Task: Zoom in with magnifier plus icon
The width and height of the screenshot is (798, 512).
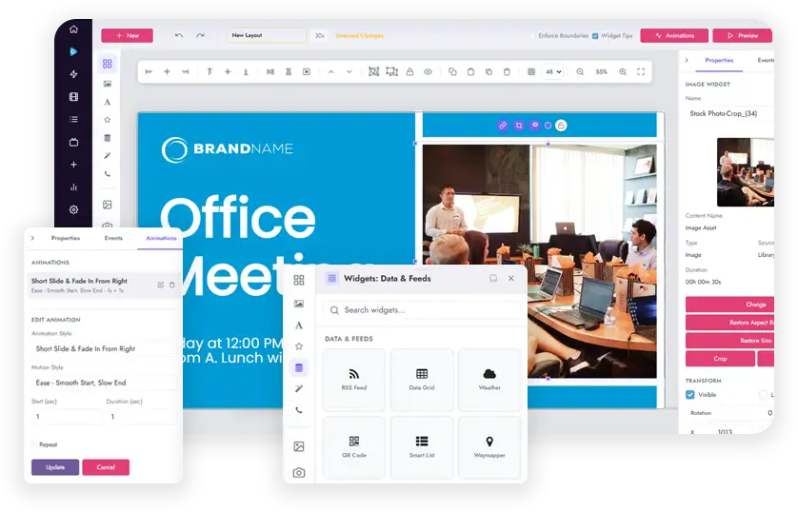Action: tap(623, 72)
